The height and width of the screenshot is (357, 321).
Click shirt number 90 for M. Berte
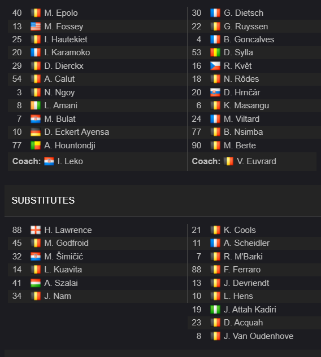197,146
